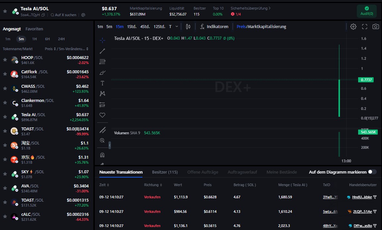382x230 pixels.
Task: Enable the magnet snapping tool
Action: pyautogui.click(x=102, y=155)
